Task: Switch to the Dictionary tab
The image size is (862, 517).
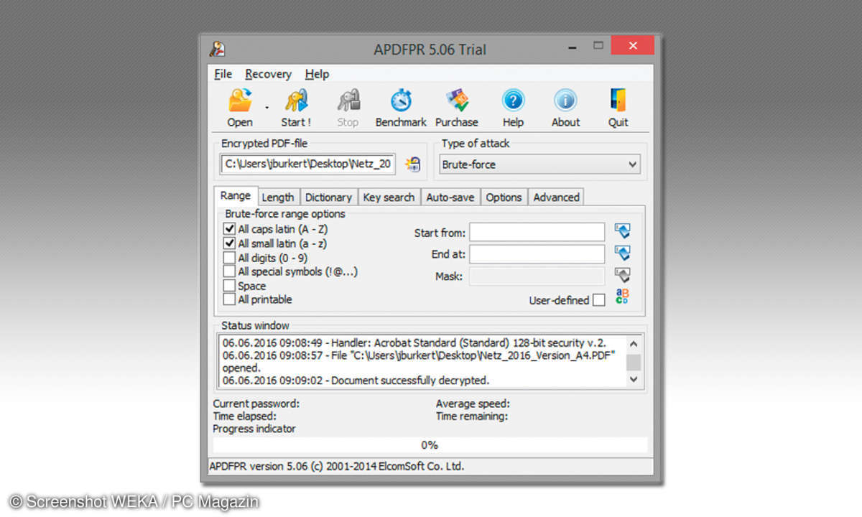Action: (328, 197)
